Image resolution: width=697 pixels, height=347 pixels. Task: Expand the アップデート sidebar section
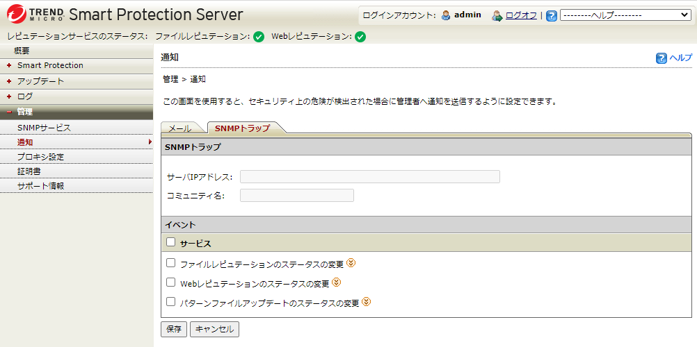(40, 81)
